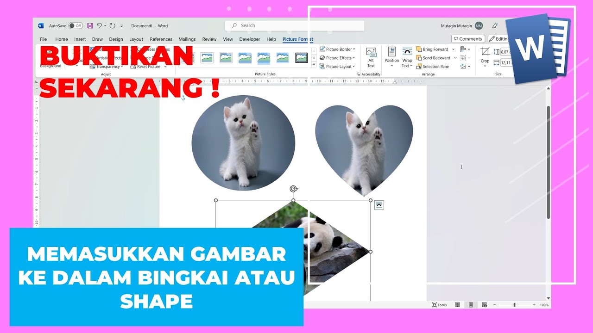Click the zoom out minus button

click(x=494, y=305)
